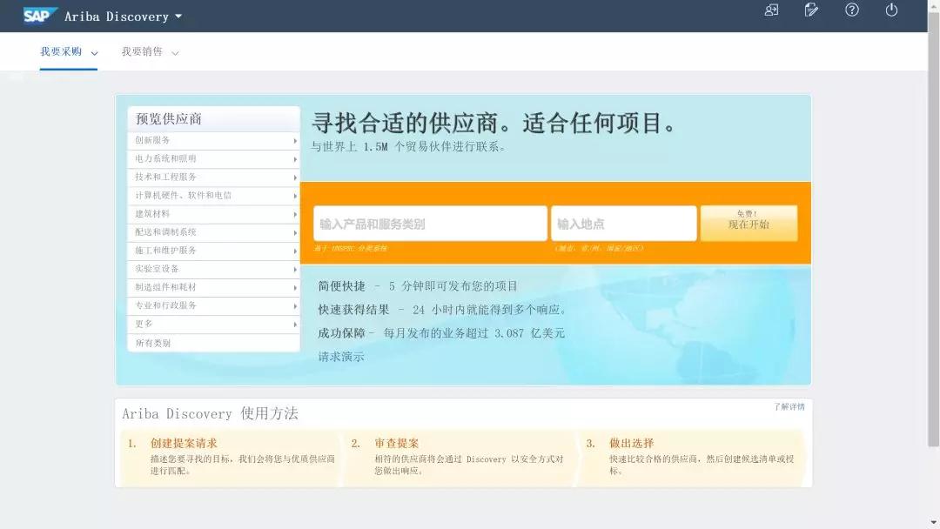This screenshot has width=940, height=529.
Task: Expand the 技术和工程服务 category arrow
Action: [295, 177]
